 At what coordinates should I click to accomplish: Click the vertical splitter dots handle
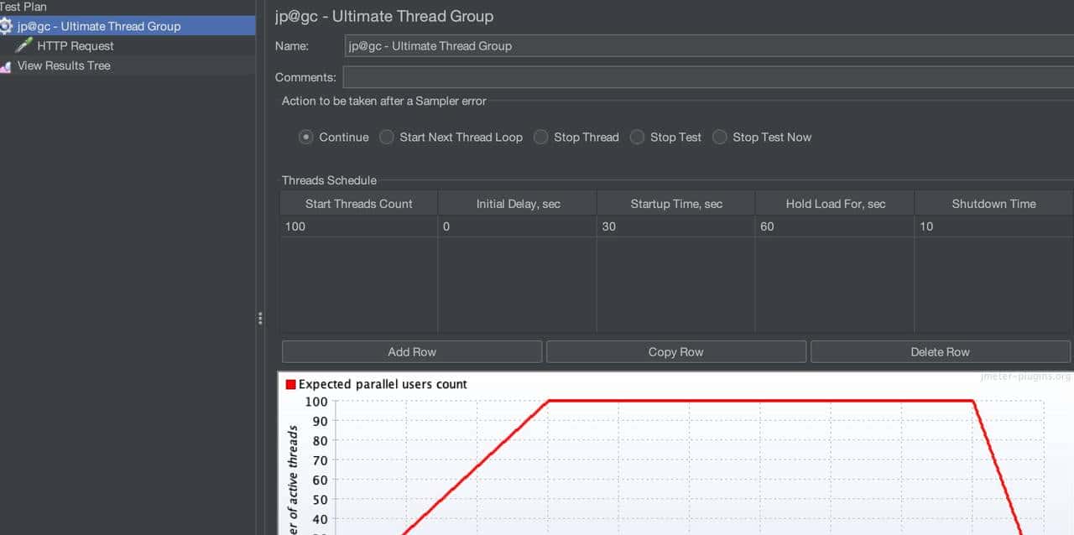pyautogui.click(x=260, y=319)
